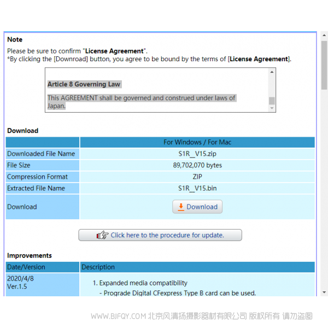Open the procedure for update link
The height and width of the screenshot is (328, 328).
point(167,235)
